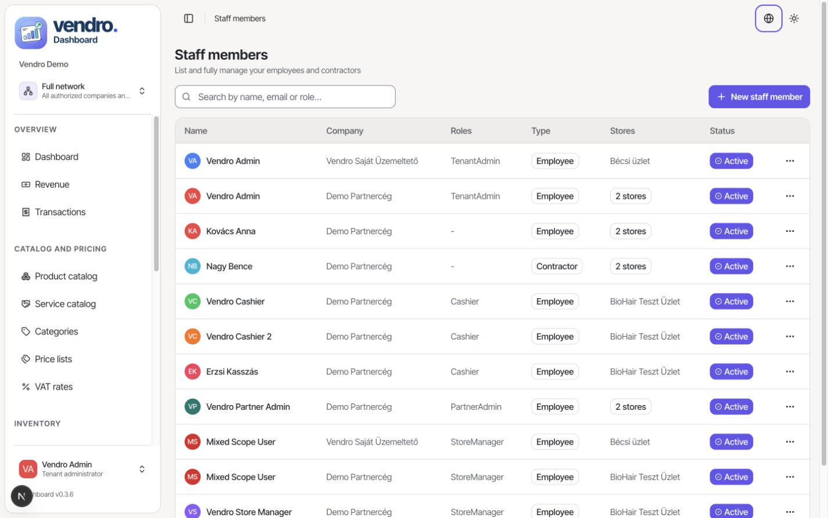The image size is (828, 518).
Task: Open row actions for Nagy Bence
Action: click(790, 266)
